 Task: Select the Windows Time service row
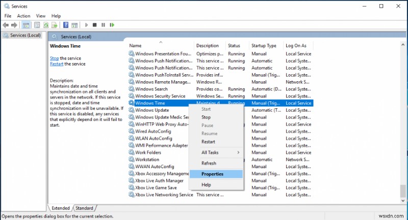pyautogui.click(x=221, y=103)
